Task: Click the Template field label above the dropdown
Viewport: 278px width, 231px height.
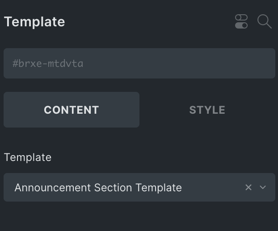Action: tap(28, 157)
